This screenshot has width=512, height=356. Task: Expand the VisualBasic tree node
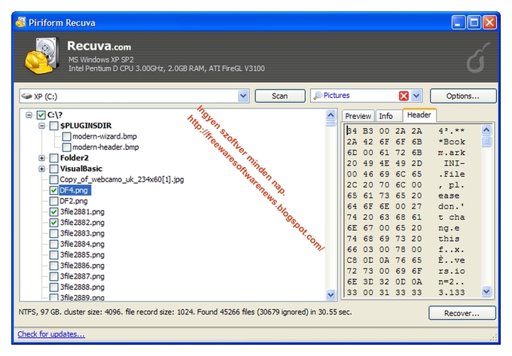(42, 169)
